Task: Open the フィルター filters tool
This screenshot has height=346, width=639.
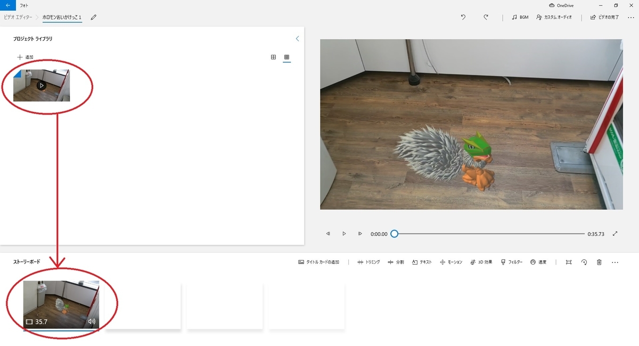Action: click(512, 262)
